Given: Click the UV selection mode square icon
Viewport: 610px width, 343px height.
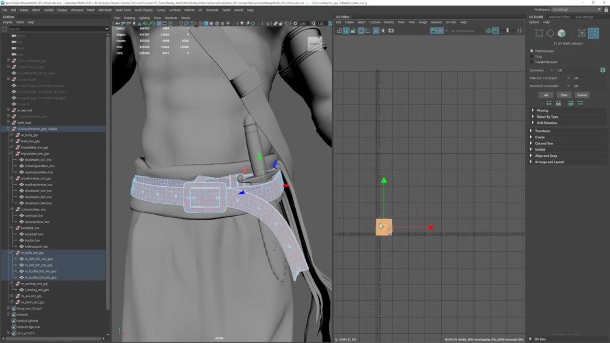Looking at the screenshot, I should pos(539,33).
